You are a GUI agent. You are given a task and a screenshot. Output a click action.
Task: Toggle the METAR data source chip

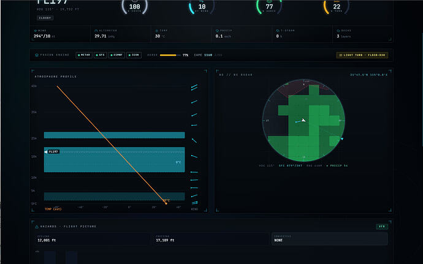84,55
